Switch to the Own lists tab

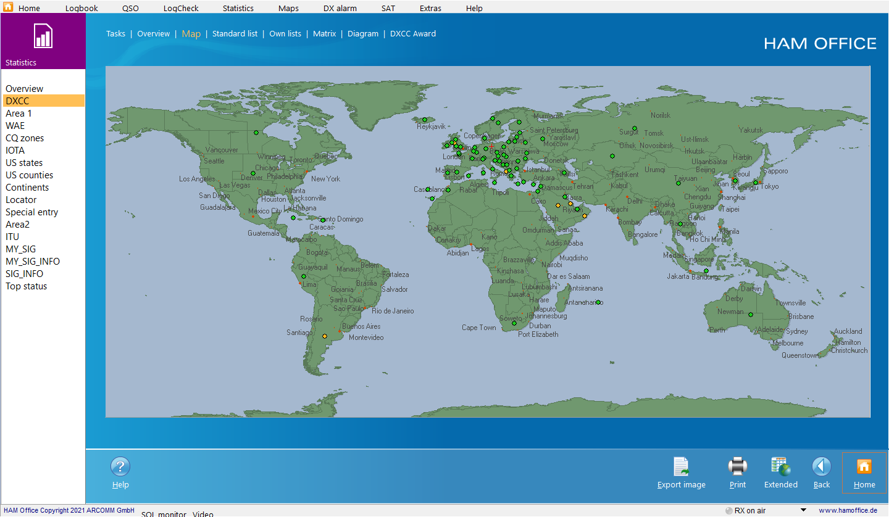285,34
